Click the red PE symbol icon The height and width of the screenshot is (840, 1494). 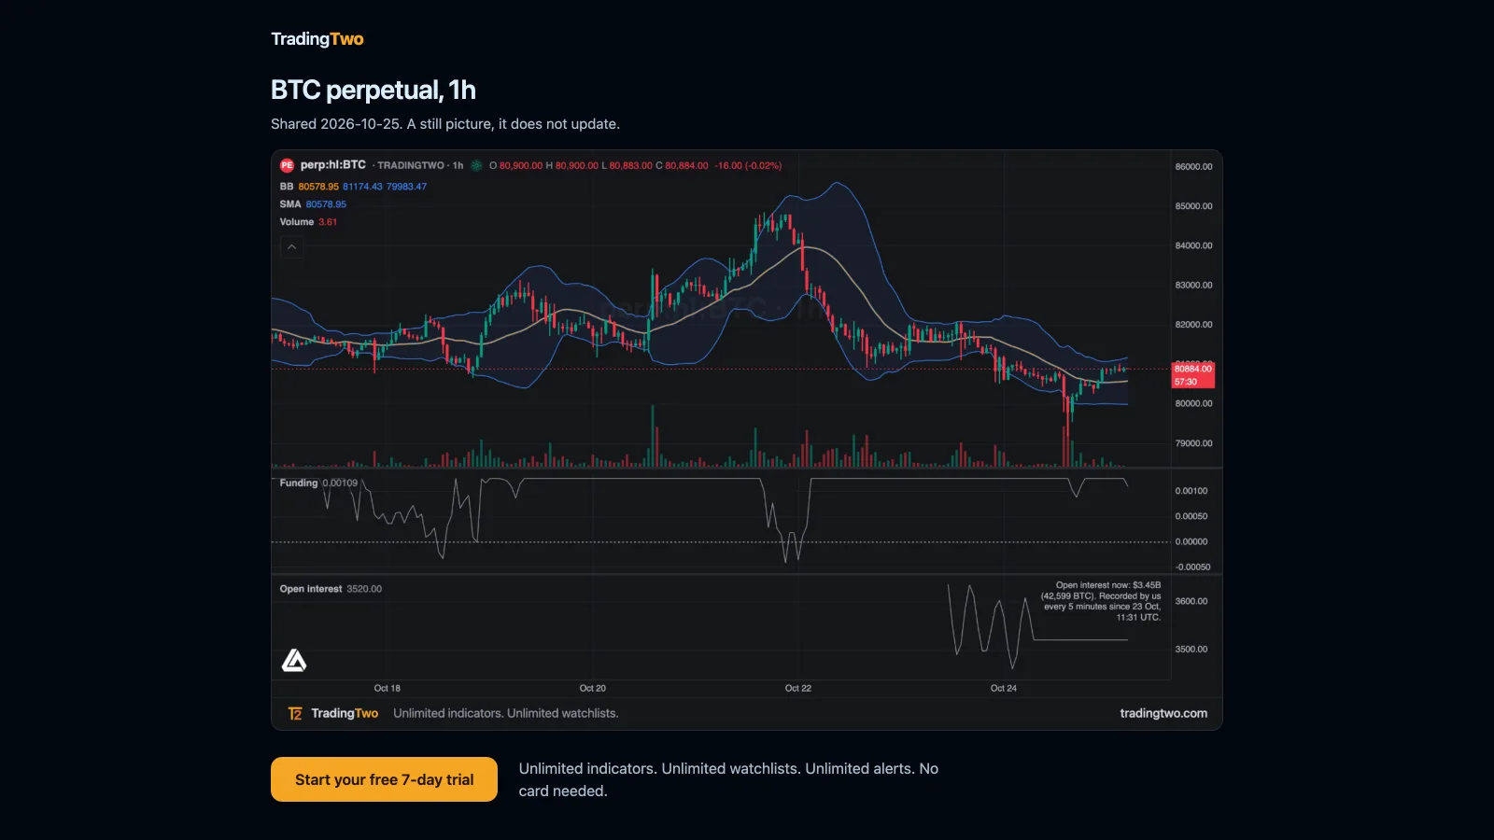[x=287, y=165]
